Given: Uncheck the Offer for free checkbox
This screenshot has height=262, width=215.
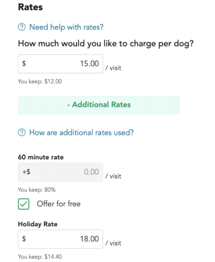Looking at the screenshot, I should point(24,204).
